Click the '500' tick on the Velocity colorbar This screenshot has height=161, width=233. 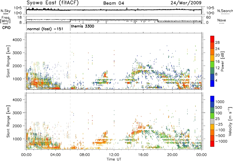point(219,108)
